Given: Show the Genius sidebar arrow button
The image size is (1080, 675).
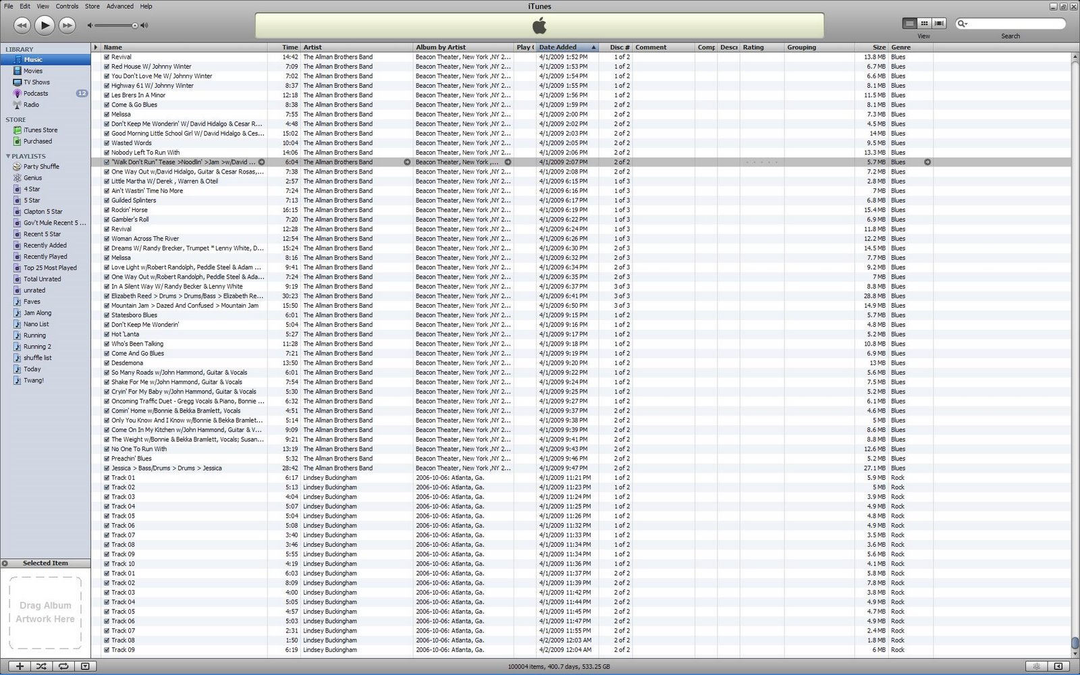Looking at the screenshot, I should pyautogui.click(x=1058, y=666).
